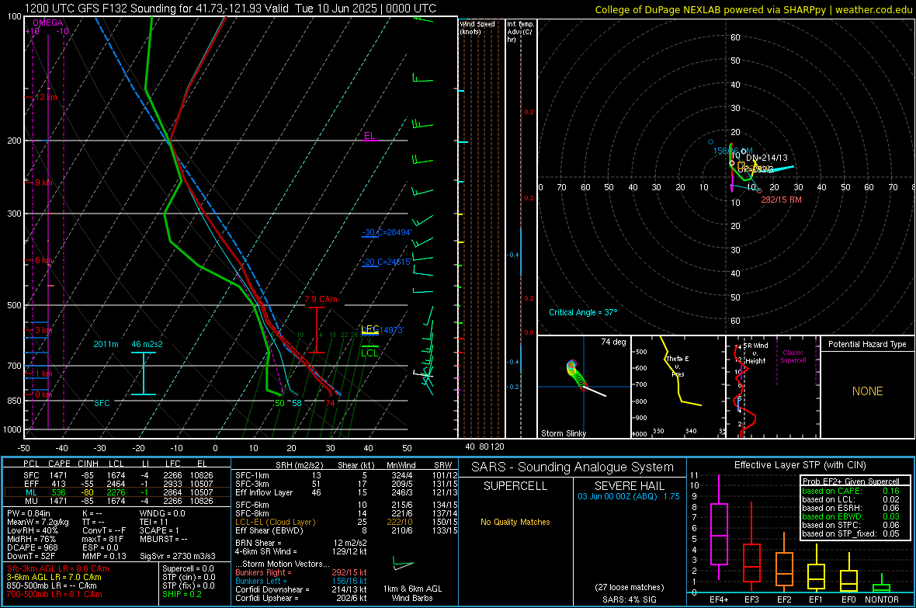This screenshot has height=608, width=916.
Task: Click the Theta-E v. Pres panel label
Action: tap(678, 366)
